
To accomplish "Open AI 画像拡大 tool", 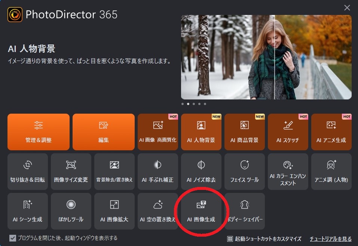I will 114,211.
